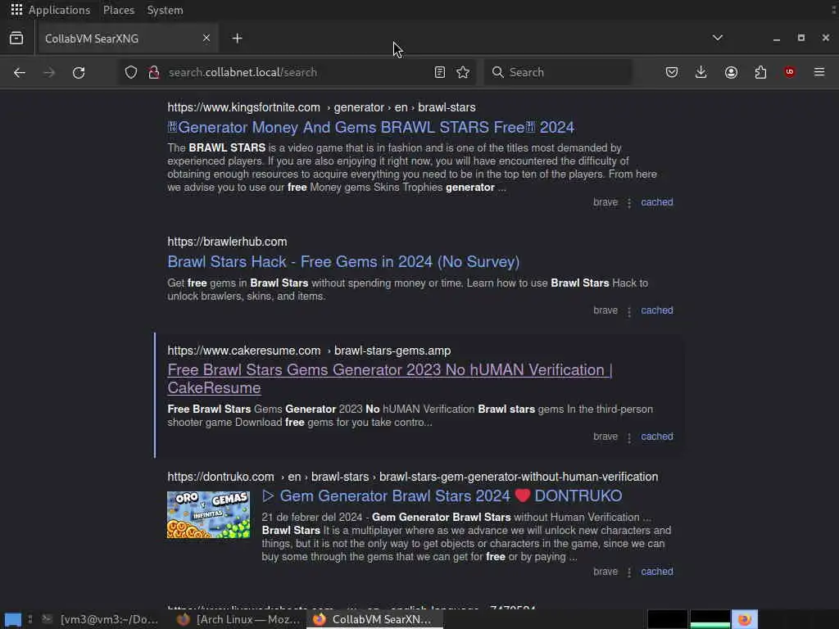Expand the list all tabs chevron
The image size is (839, 629).
coord(718,38)
